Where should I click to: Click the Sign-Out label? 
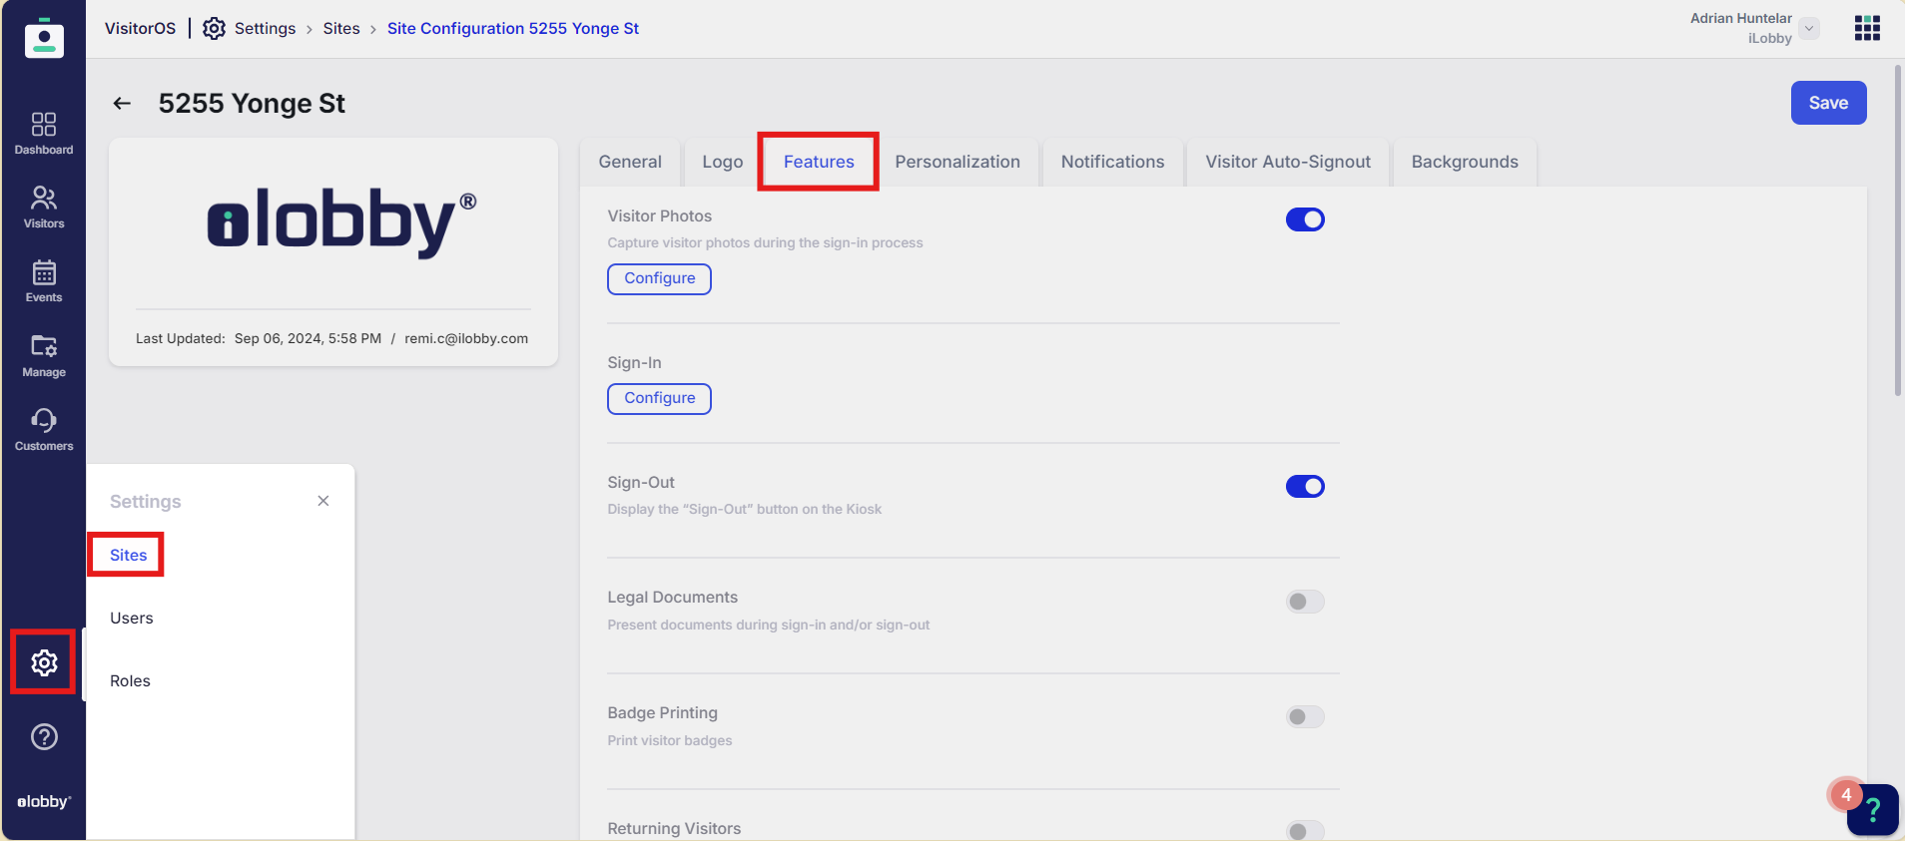coord(641,483)
